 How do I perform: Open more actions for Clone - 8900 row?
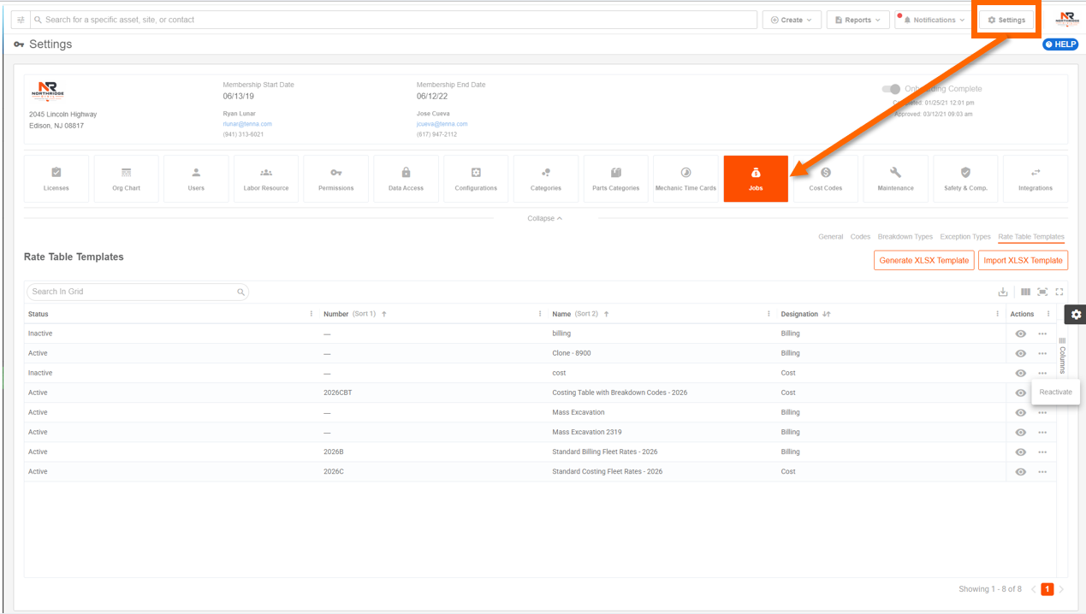[x=1042, y=353]
